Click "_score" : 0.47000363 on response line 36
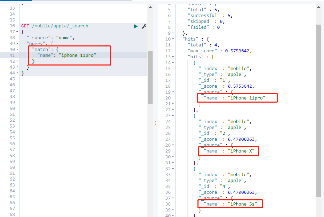Screen dimensions: 324x217 (228, 192)
